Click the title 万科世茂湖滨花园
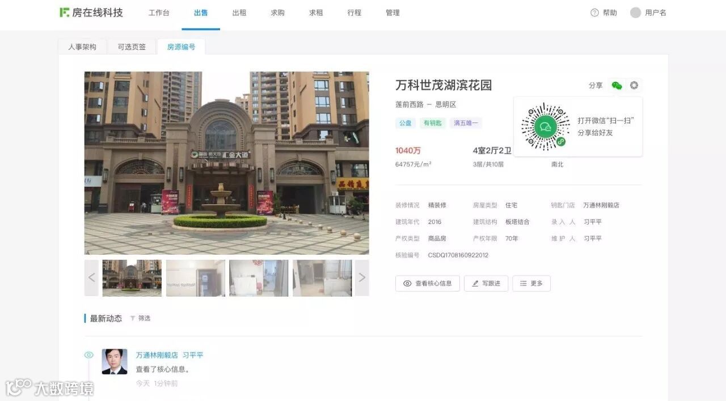This screenshot has width=726, height=401. [x=444, y=85]
